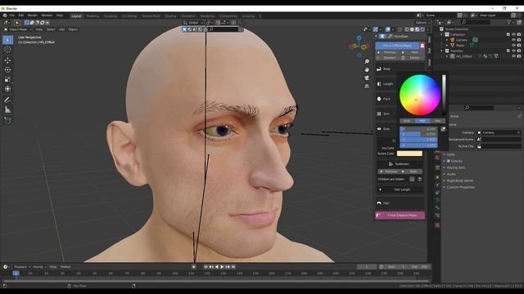Disable Camera row render camera icon

click(x=519, y=40)
